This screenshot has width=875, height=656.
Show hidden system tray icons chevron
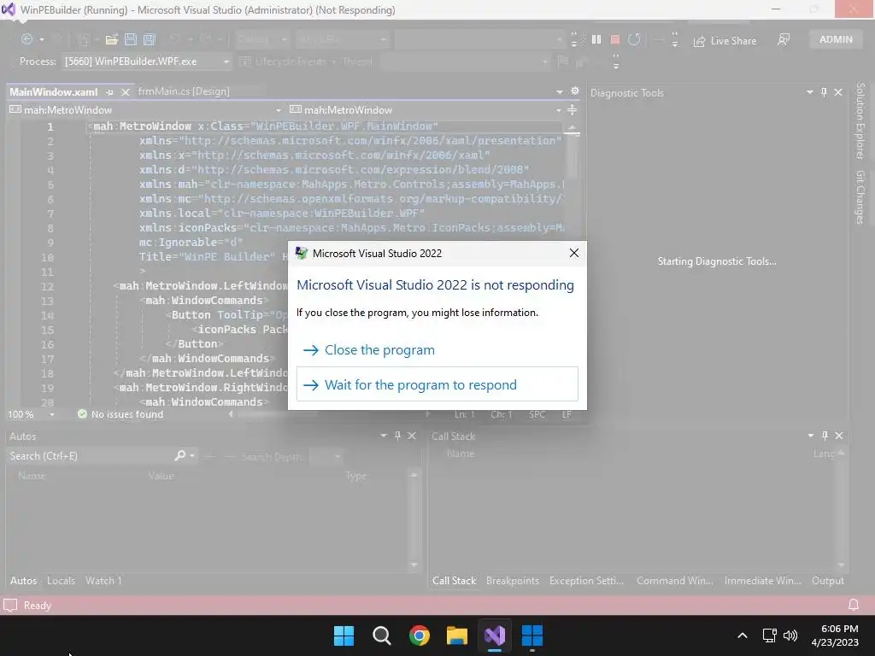743,635
